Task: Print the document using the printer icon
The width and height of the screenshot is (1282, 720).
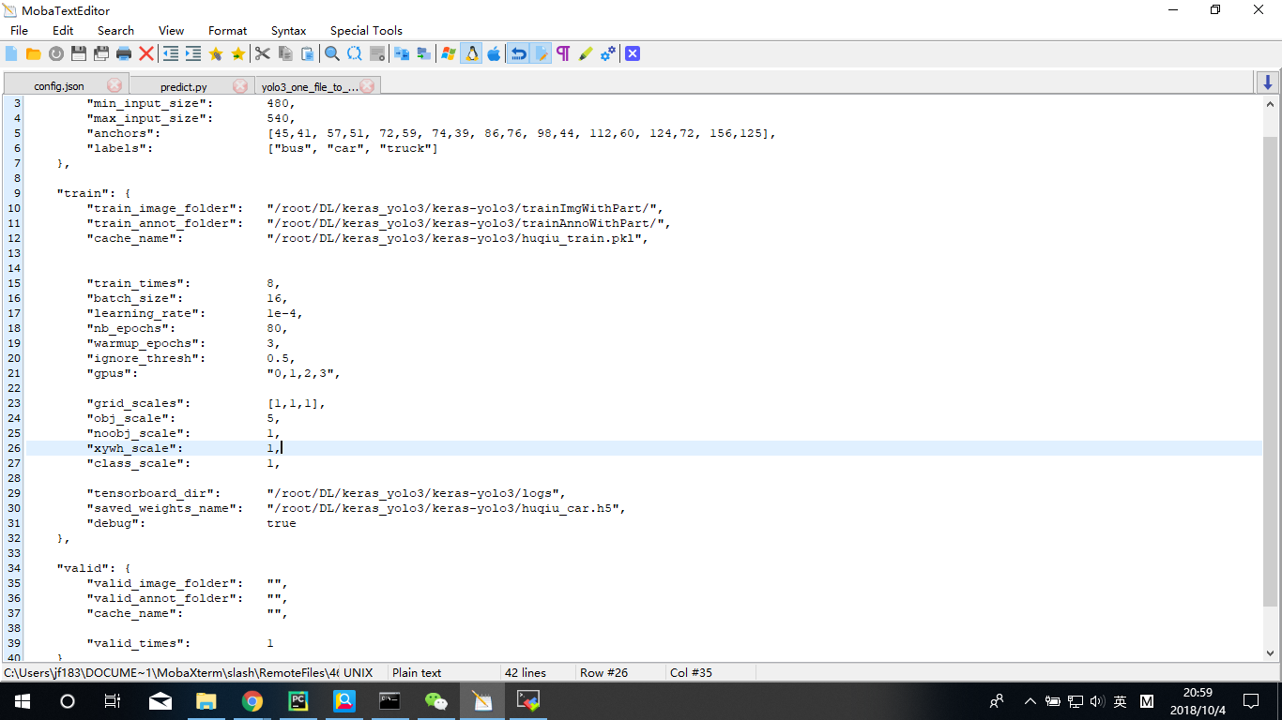Action: (x=124, y=54)
